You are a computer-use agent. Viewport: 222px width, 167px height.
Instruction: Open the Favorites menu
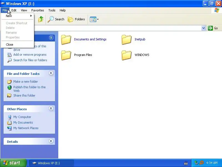38,10
